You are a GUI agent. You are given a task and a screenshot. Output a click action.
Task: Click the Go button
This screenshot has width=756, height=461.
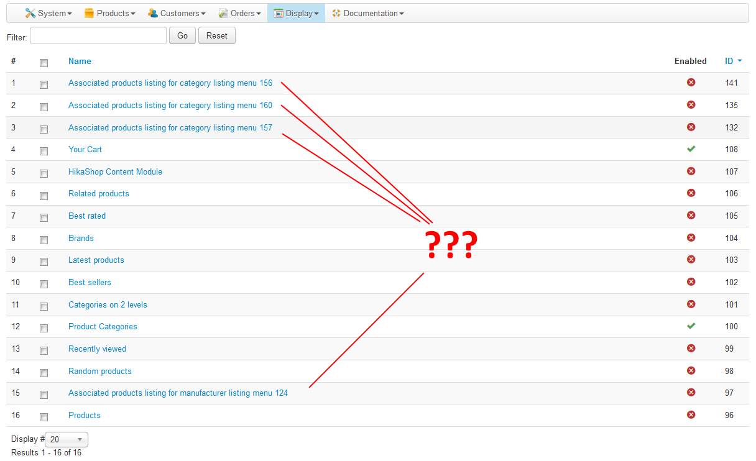point(182,35)
